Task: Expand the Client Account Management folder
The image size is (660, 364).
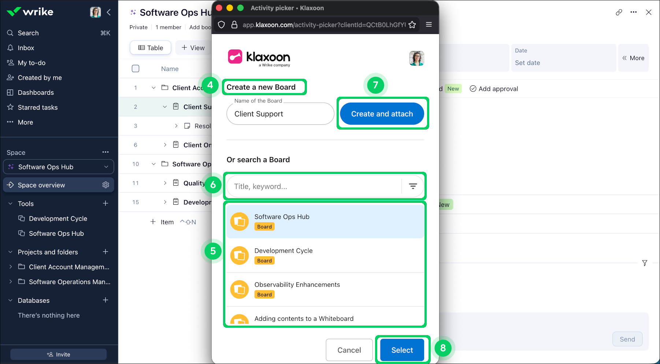Action: coord(11,267)
